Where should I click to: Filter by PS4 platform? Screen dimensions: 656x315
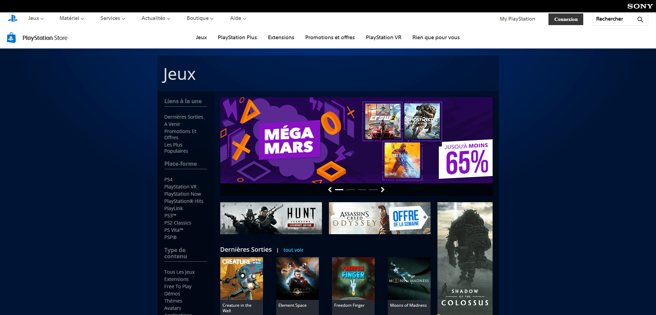168,180
